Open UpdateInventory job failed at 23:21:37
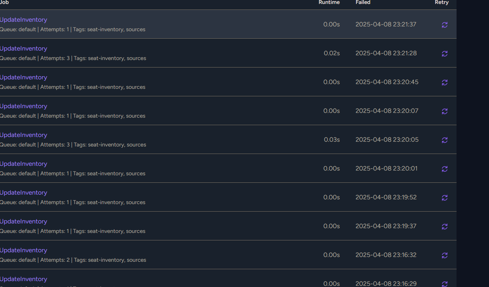Screen dimensions: 489x287 coord(23,20)
